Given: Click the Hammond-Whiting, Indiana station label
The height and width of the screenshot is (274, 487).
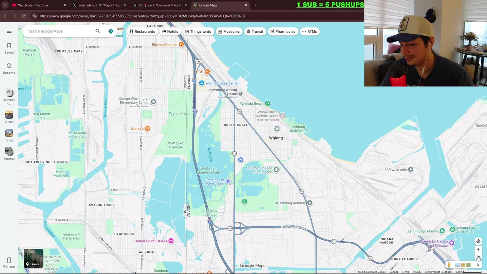Looking at the screenshot, I should tap(223, 92).
